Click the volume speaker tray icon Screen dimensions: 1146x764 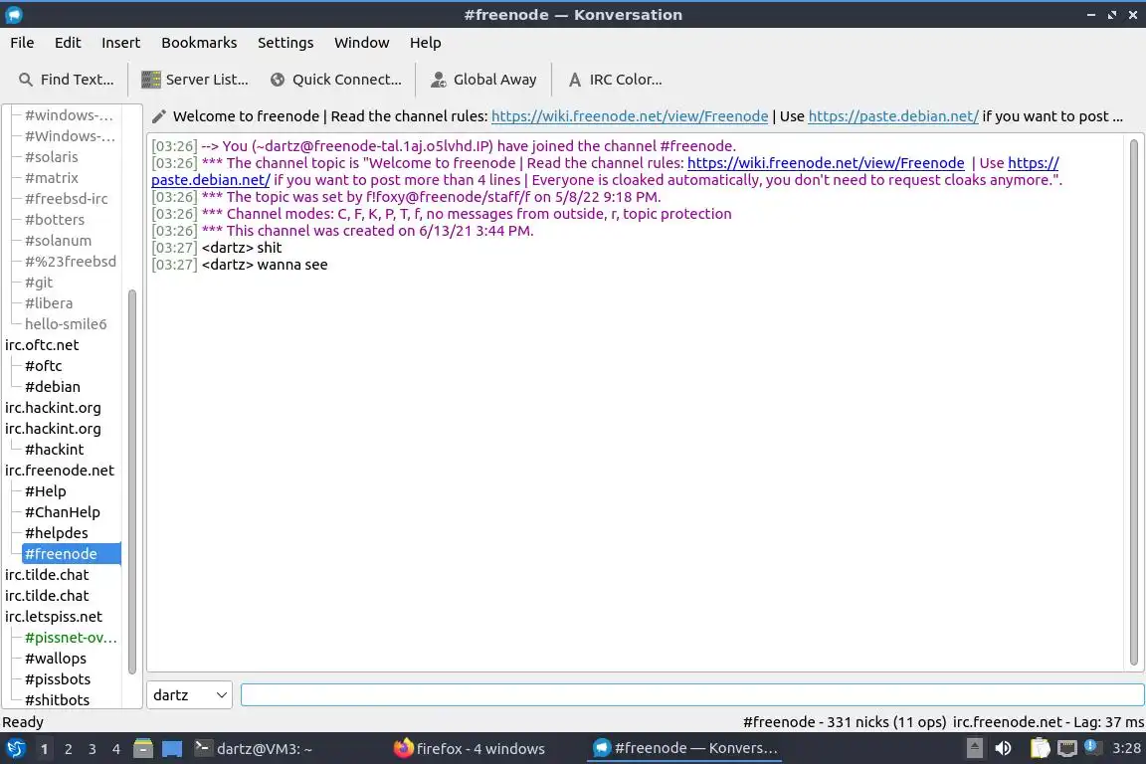click(1003, 749)
